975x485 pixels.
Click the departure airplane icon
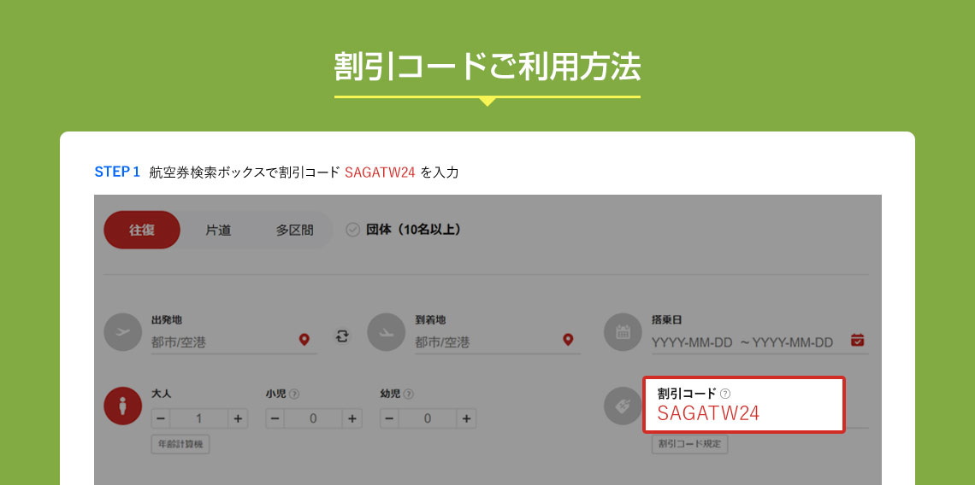[x=123, y=331]
